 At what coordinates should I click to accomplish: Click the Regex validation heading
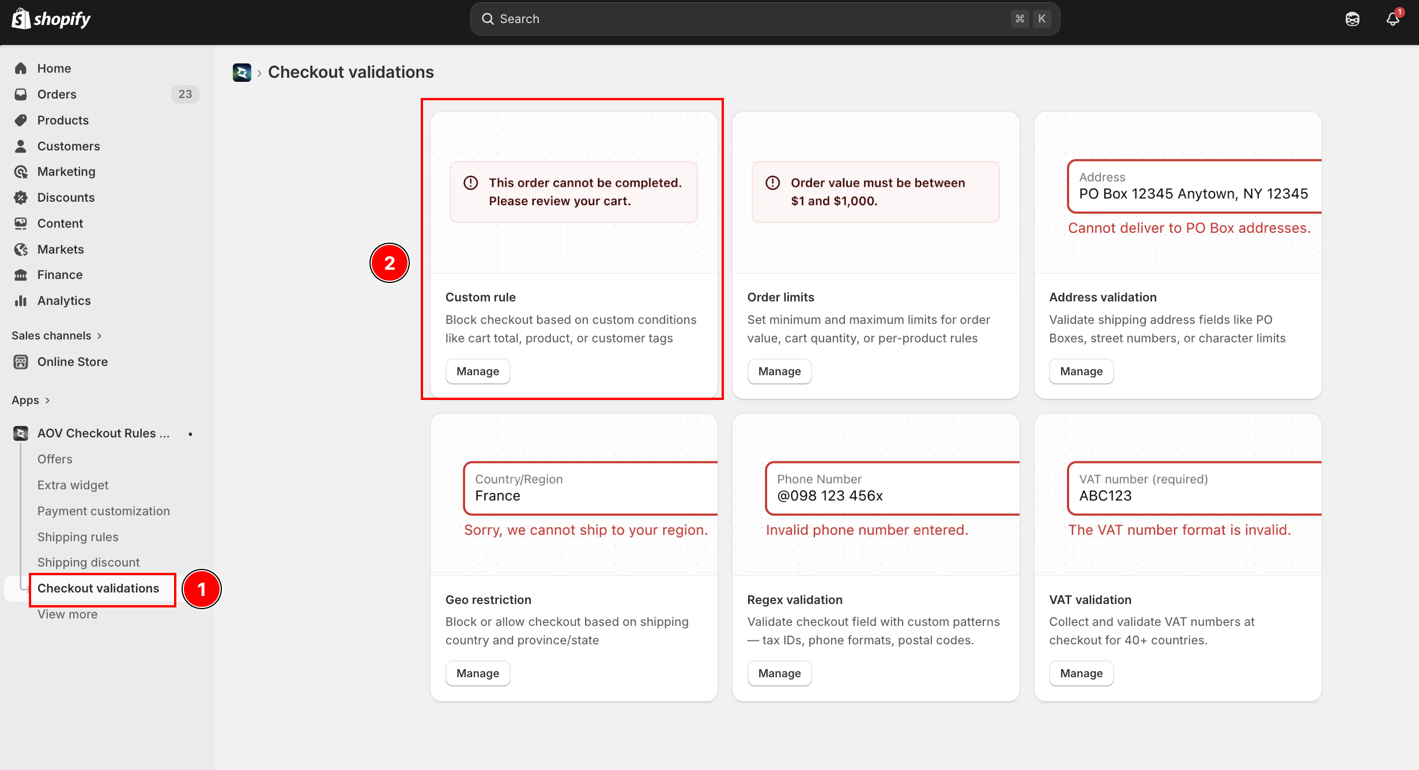coord(795,600)
